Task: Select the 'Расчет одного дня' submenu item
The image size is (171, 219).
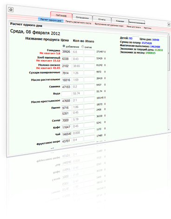Action: (x=51, y=20)
